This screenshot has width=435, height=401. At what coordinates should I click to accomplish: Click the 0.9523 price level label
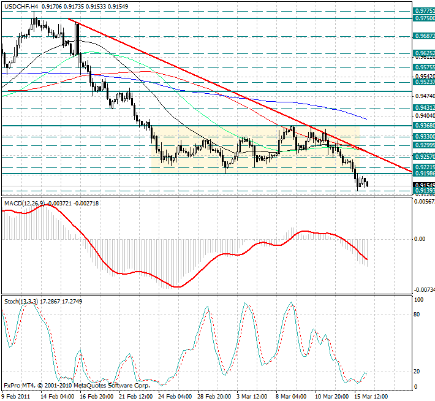[x=424, y=82]
